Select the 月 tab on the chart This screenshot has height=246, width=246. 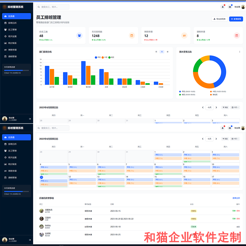pyautogui.click(x=162, y=52)
